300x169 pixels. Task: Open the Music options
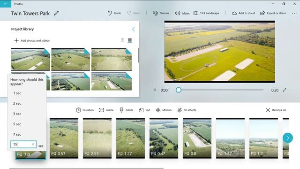point(182,13)
